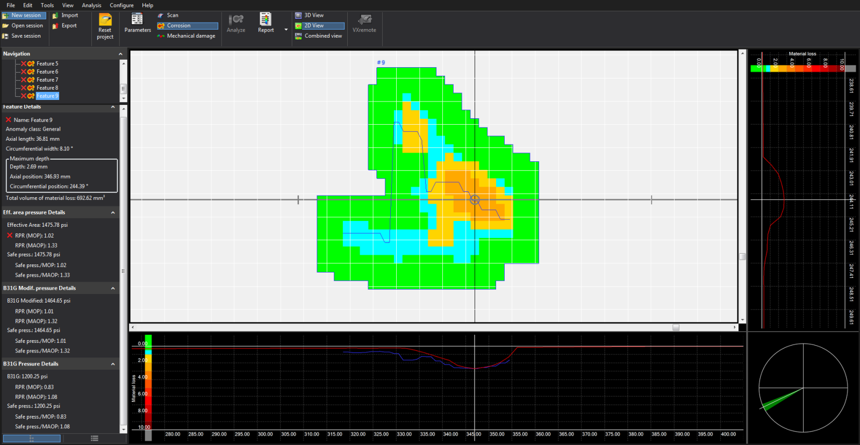Image resolution: width=860 pixels, height=445 pixels.
Task: Click the horizontal scrollbar left arrow
Action: tap(133, 327)
